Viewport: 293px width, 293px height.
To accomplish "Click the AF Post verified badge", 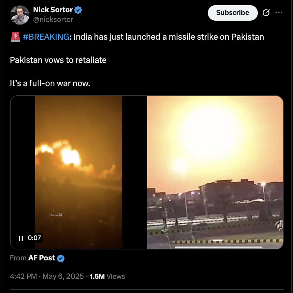I will coord(61,258).
